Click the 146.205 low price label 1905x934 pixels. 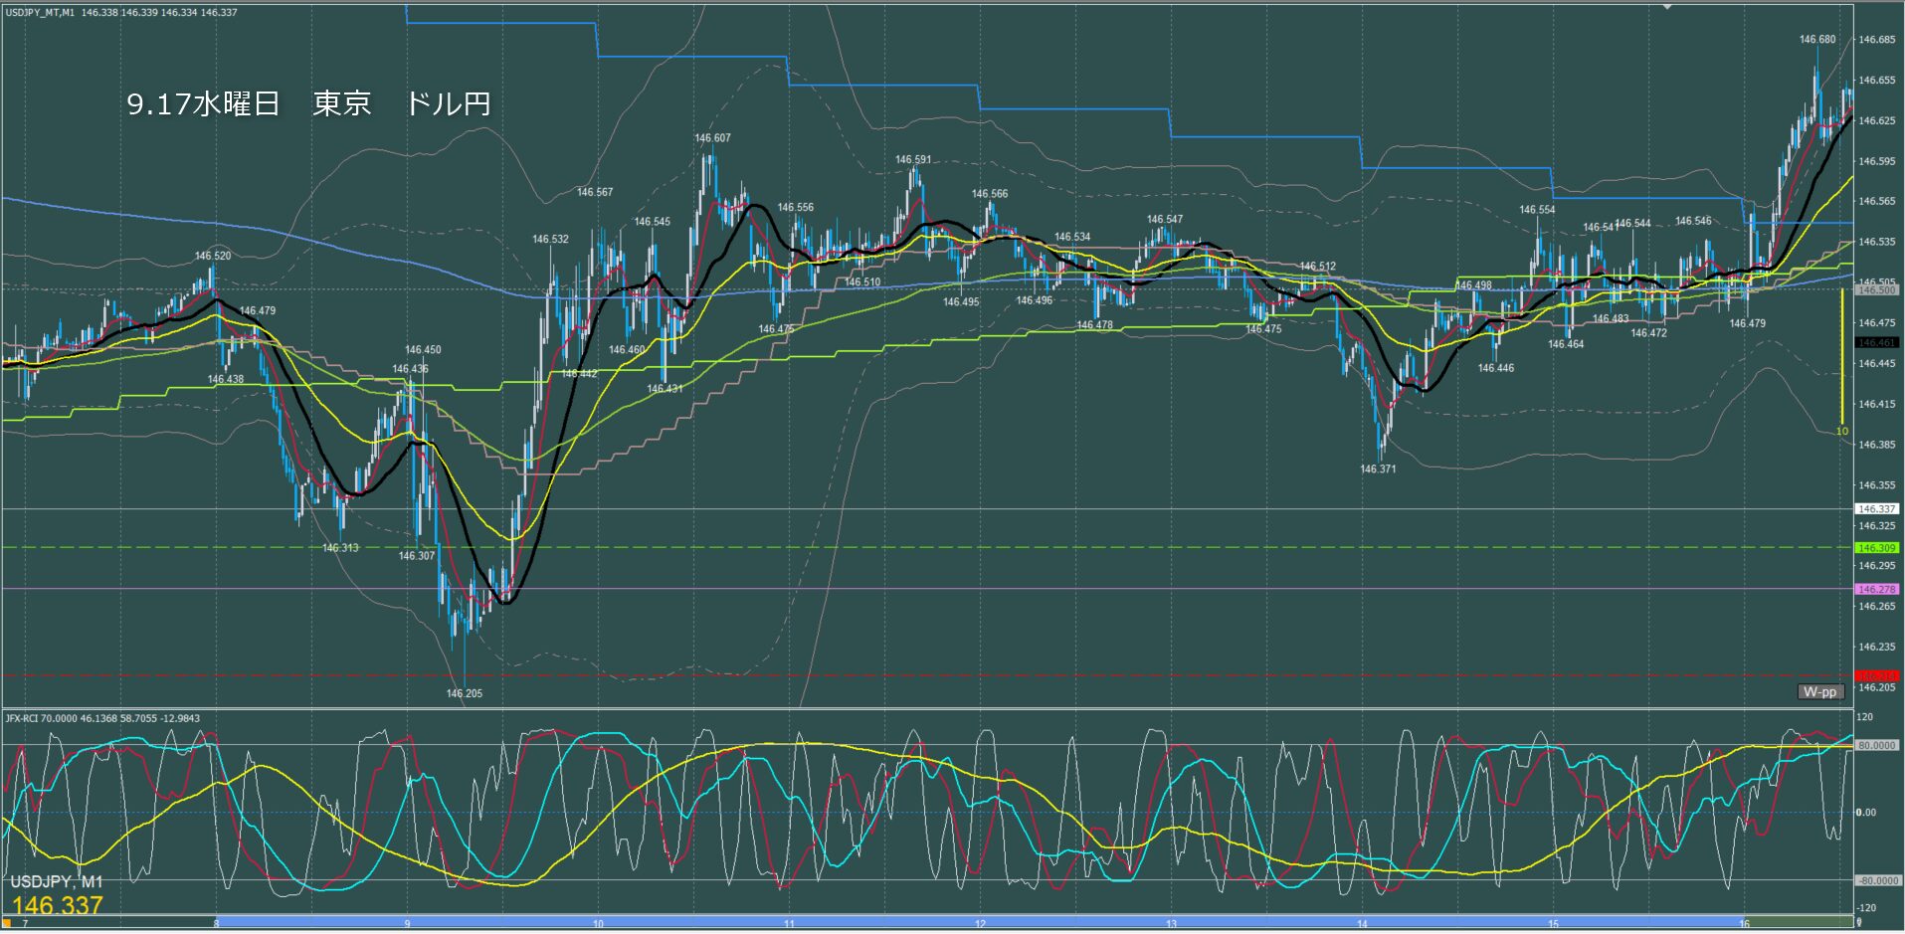tap(464, 693)
